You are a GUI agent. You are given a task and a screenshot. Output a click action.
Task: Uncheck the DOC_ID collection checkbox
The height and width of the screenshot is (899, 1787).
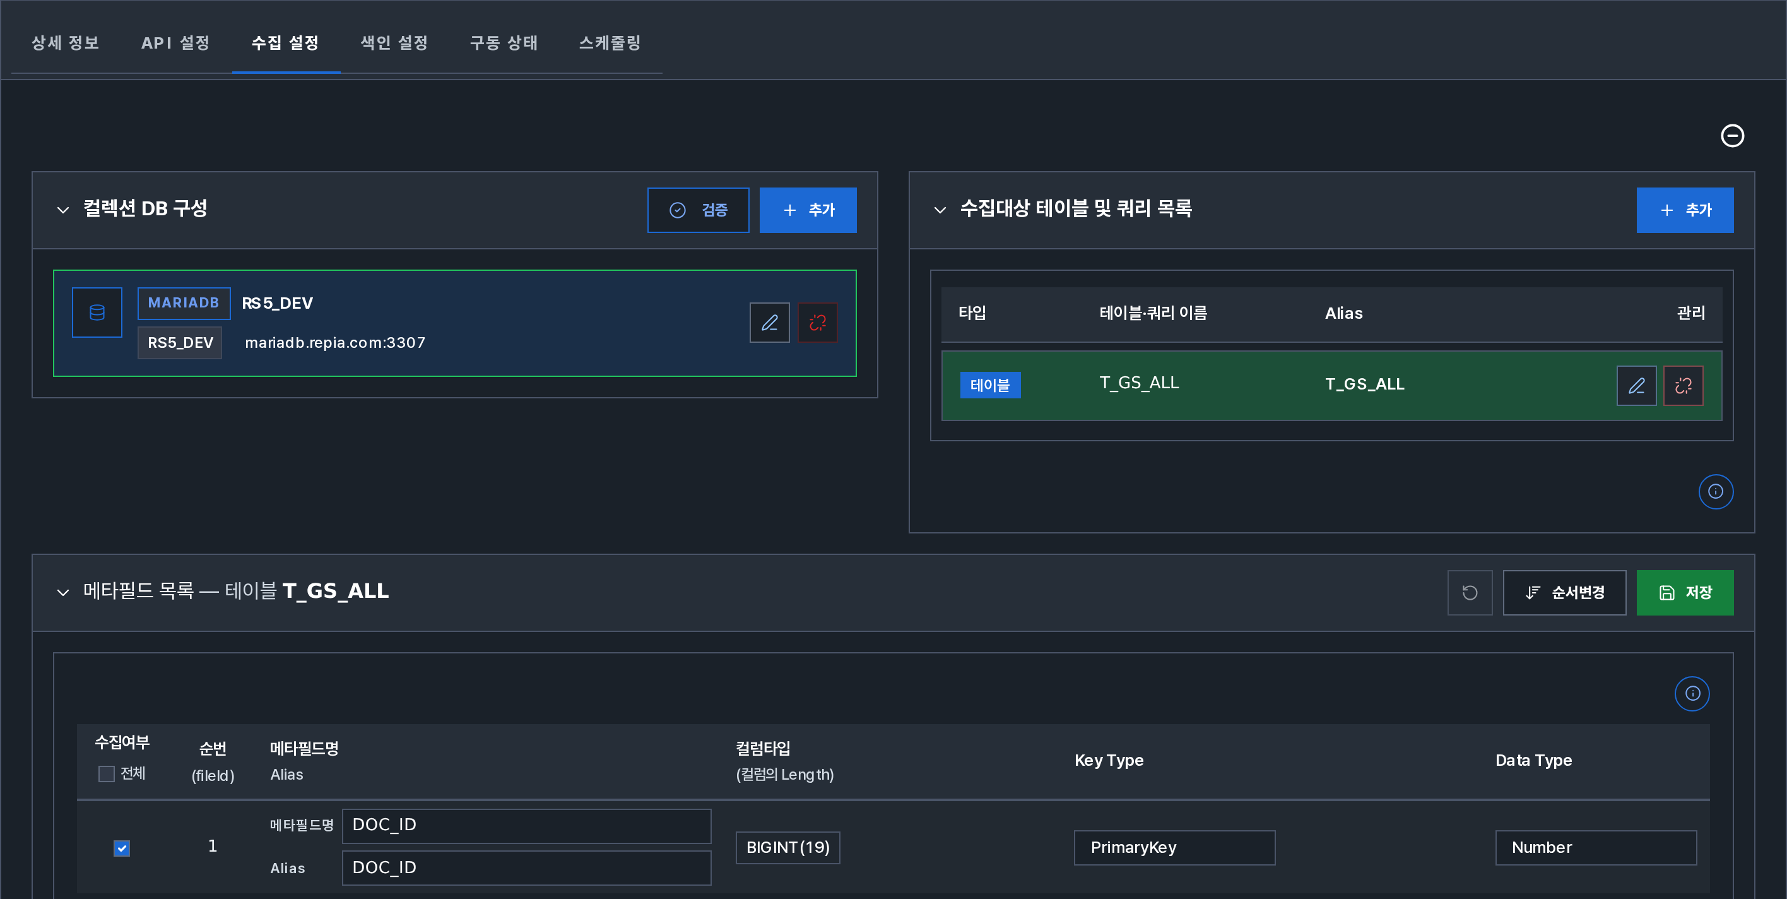pyautogui.click(x=121, y=848)
